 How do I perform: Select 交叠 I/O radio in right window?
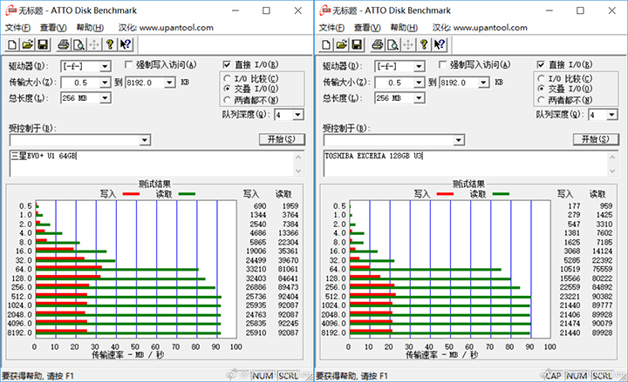541,89
